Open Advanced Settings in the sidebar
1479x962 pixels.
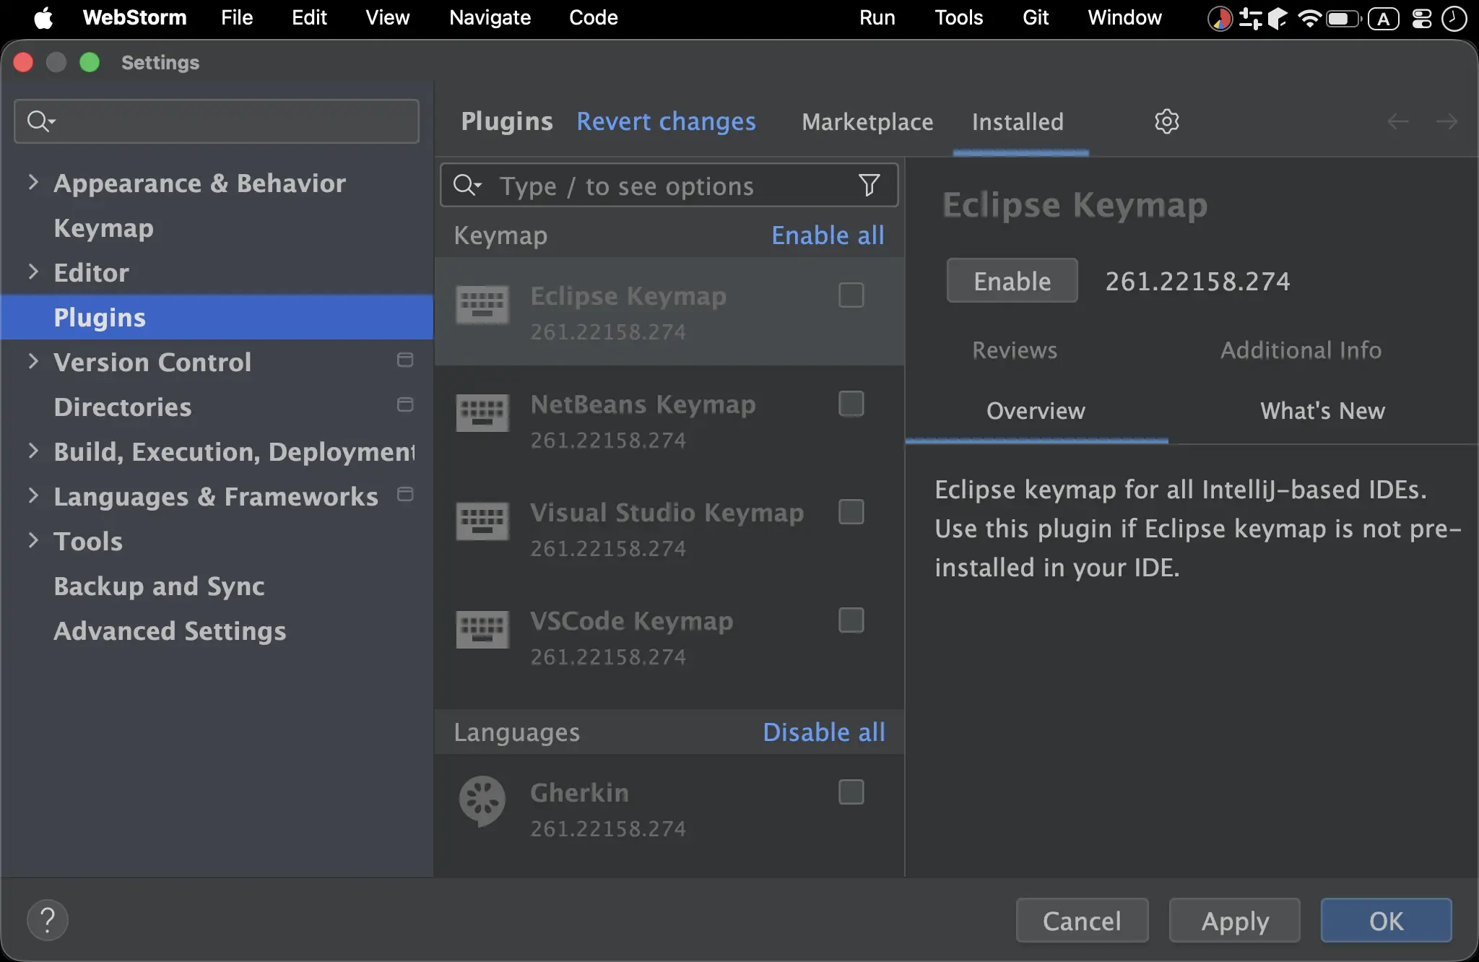[x=170, y=631]
